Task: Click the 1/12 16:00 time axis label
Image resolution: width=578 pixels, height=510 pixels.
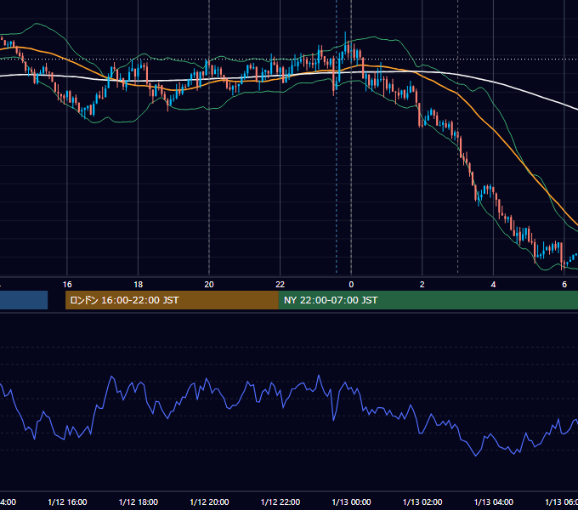Action: pyautogui.click(x=67, y=501)
